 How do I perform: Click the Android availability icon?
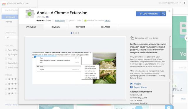[85, 21]
